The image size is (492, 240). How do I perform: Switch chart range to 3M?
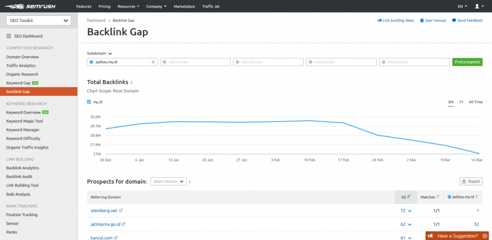(451, 102)
